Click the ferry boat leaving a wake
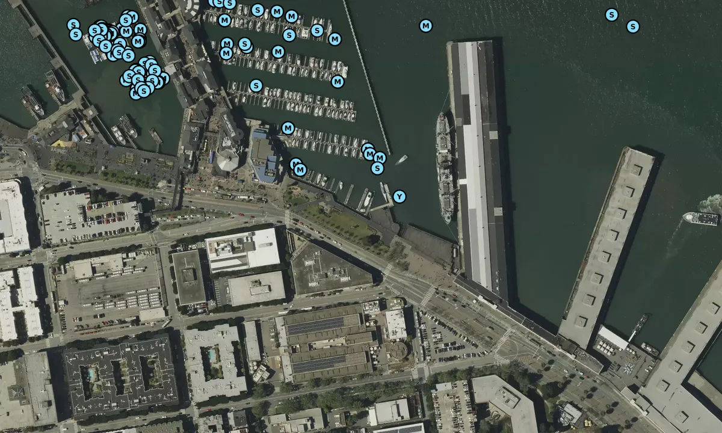The height and width of the screenshot is (433, 722). pos(701,218)
